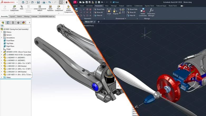Image resolution: width=206 pixels, height=116 pixels.
Task: Open AutoCAD Annotate ribbon tab
Action: point(89,6)
